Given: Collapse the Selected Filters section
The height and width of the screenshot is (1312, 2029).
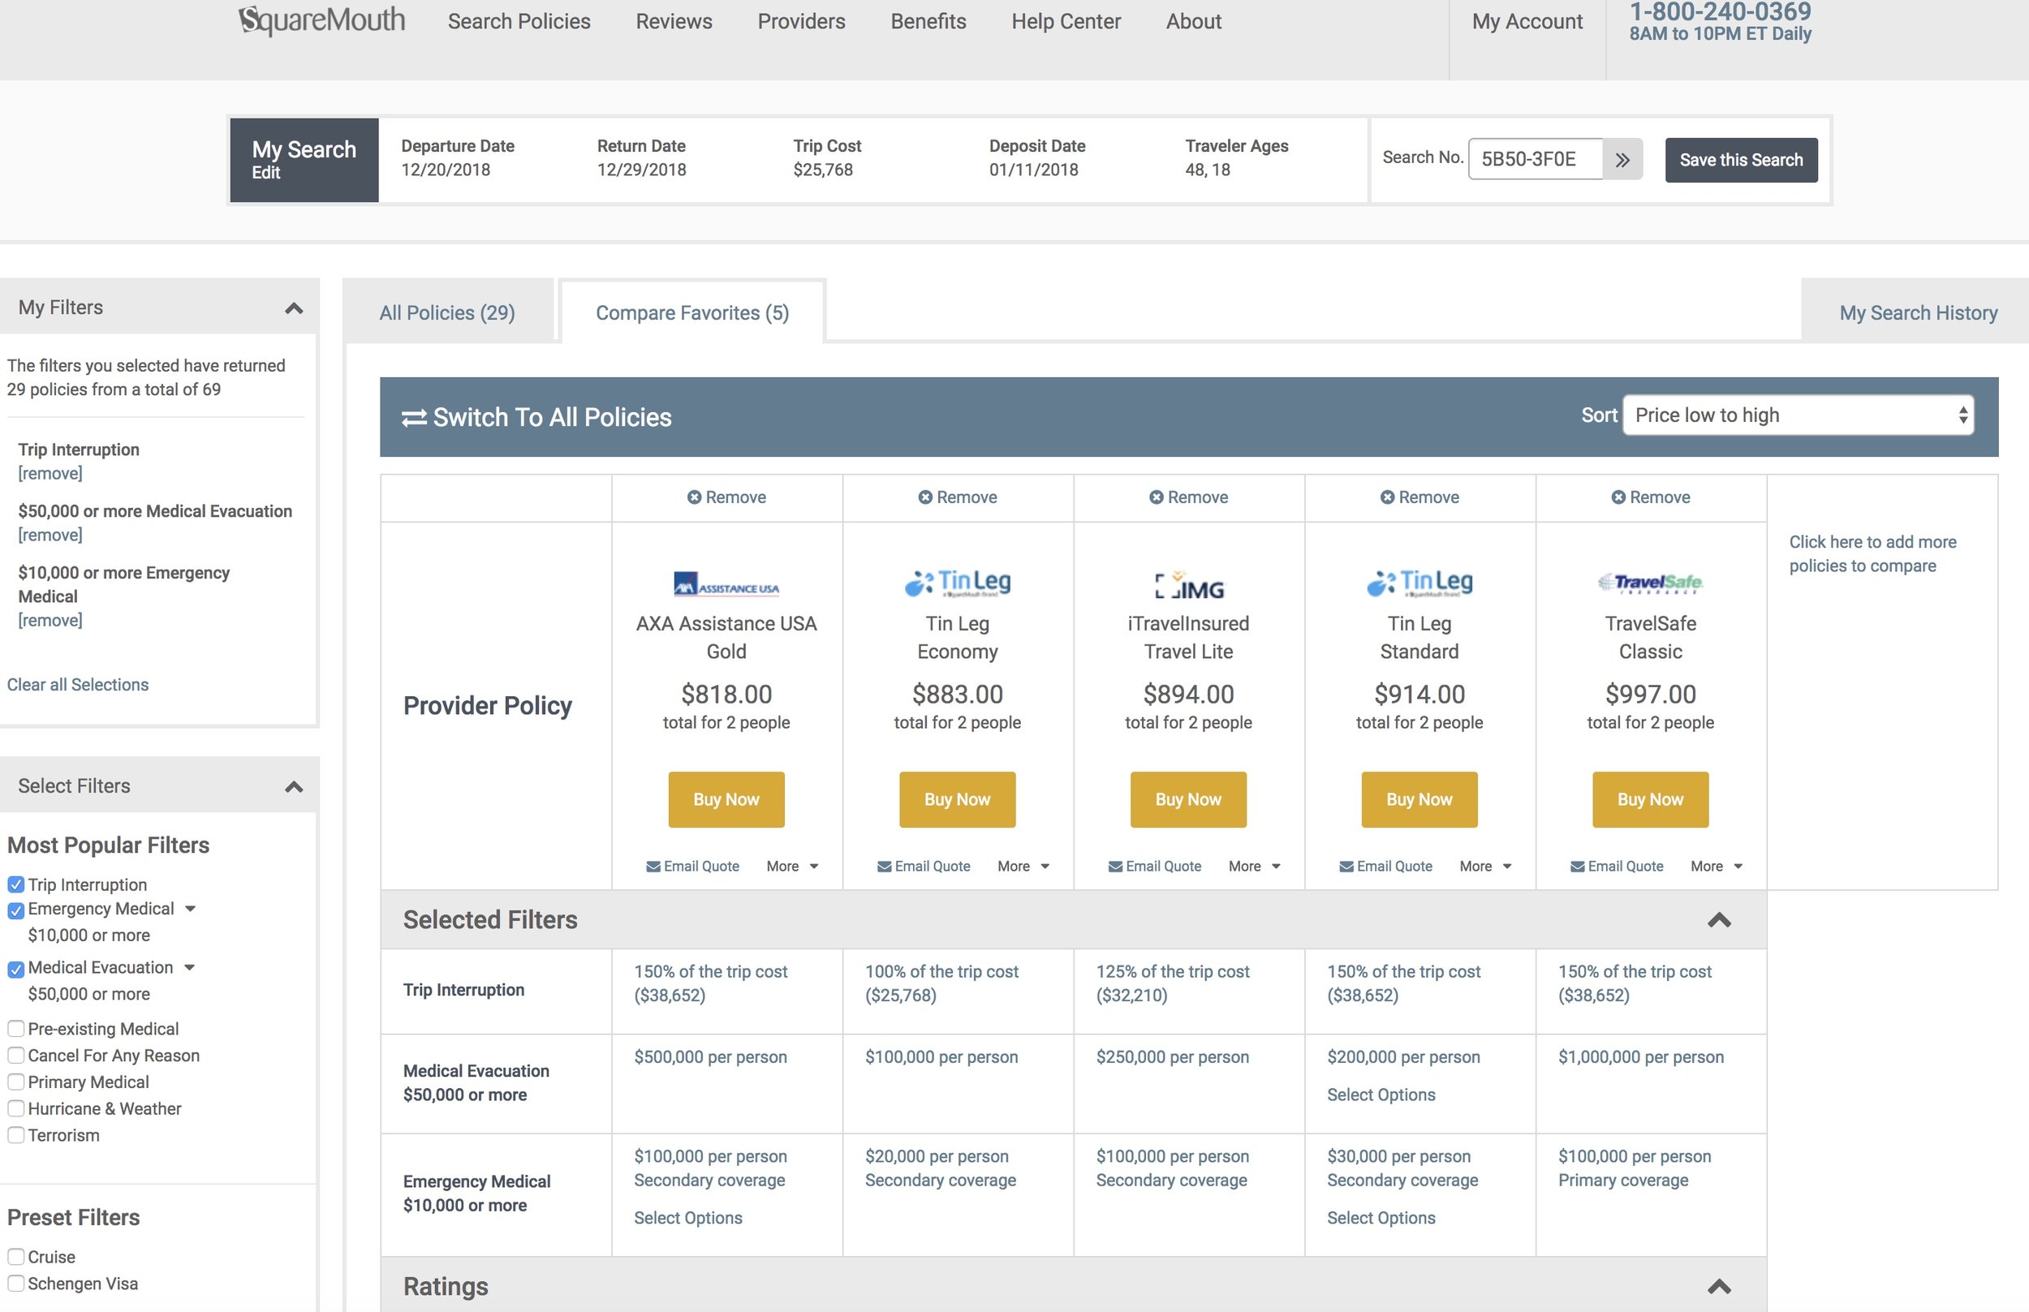Looking at the screenshot, I should point(1719,920).
